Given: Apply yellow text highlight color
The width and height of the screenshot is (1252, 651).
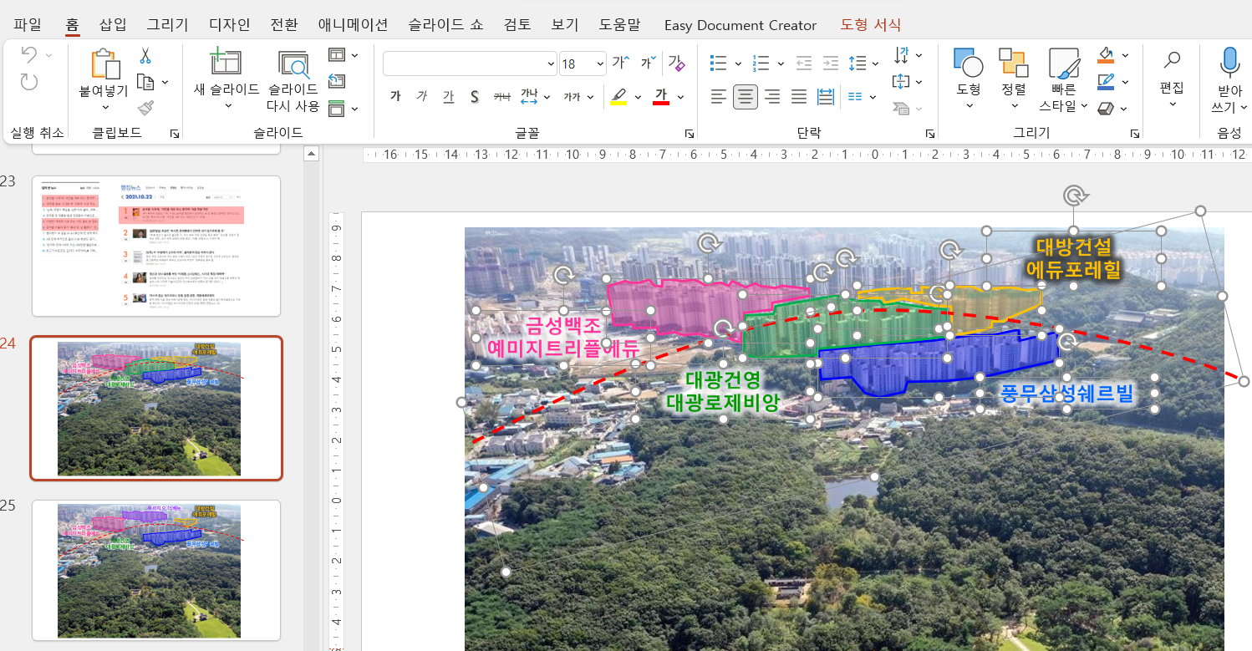Looking at the screenshot, I should click(618, 97).
